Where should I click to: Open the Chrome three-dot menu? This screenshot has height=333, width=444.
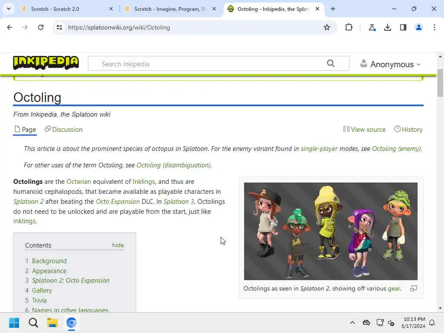coord(434,27)
